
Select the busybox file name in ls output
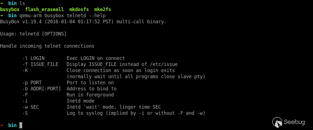(x=10, y=9)
